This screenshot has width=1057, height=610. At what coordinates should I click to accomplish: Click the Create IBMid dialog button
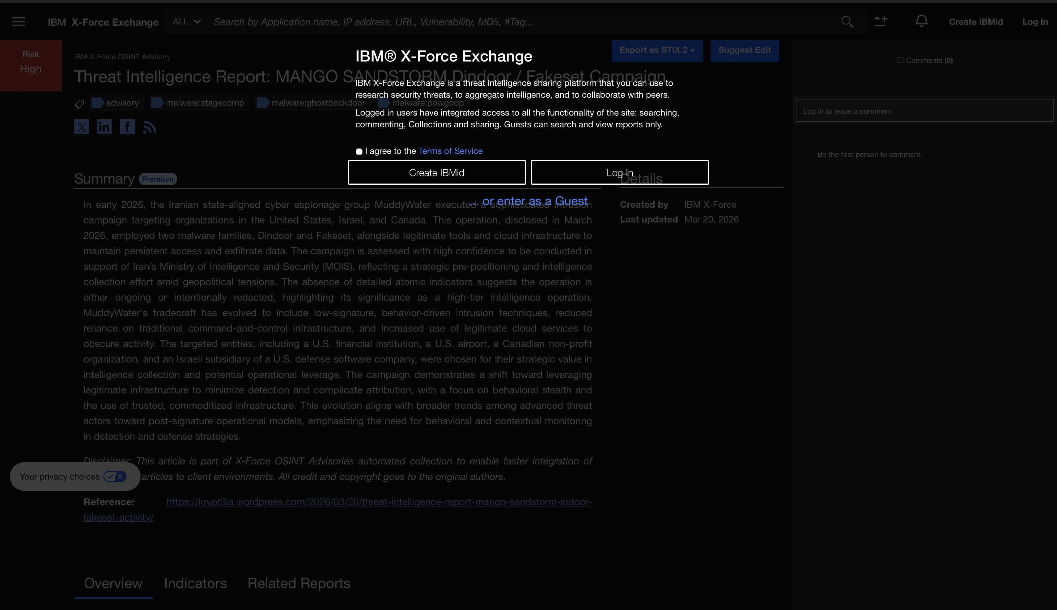pos(436,173)
